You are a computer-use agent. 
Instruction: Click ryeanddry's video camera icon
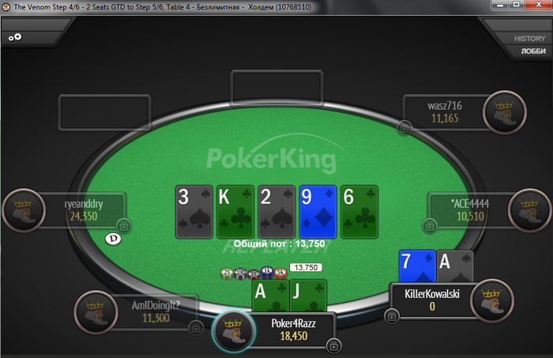point(124,225)
